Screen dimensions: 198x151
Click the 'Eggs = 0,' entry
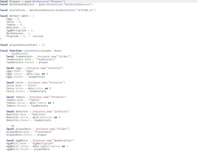[x=13, y=19]
